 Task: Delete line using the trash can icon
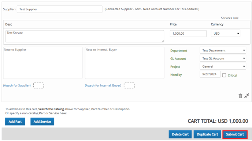(240, 96)
